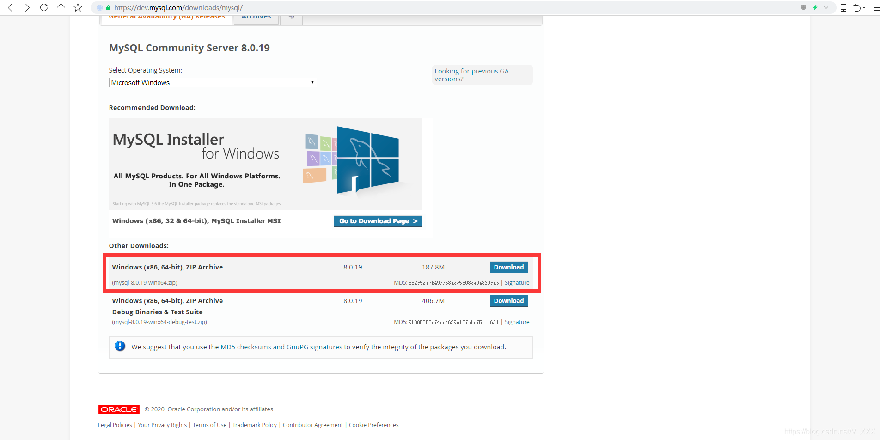Go forward using the browser forward arrow

(27, 8)
